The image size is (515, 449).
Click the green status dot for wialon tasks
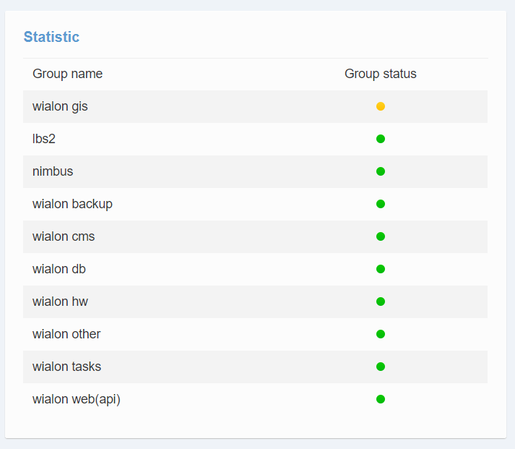coord(381,367)
